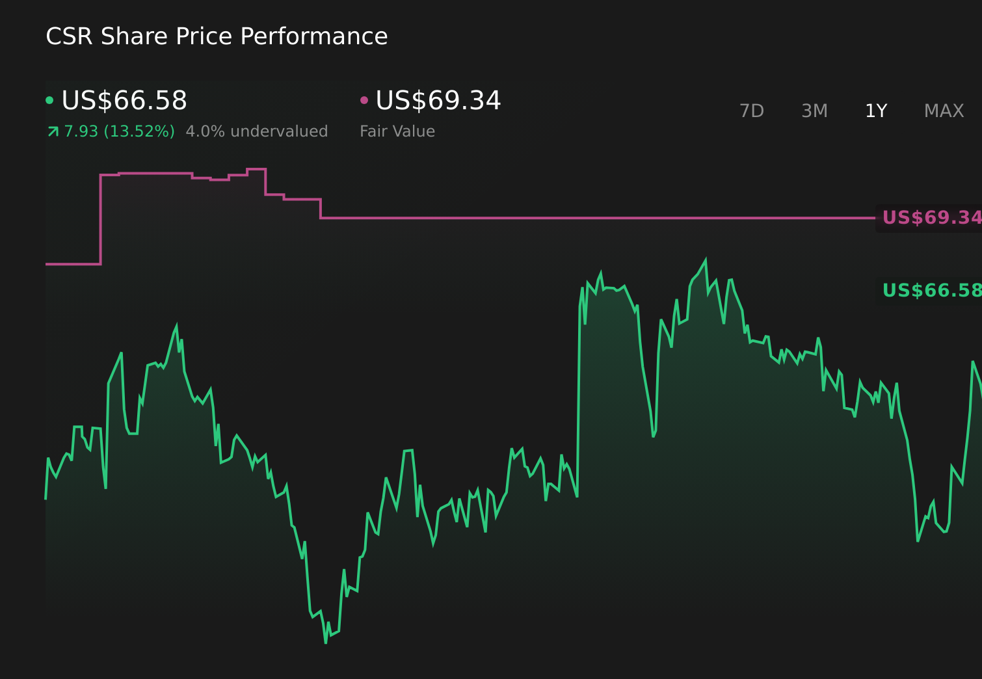Switch chart range to 7D
Screen dimensions: 982x679
[752, 111]
